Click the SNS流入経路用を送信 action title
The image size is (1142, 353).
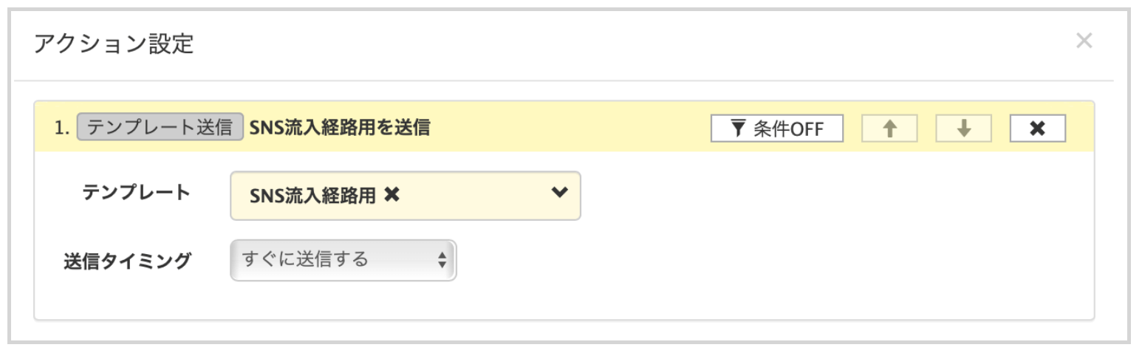pos(340,128)
